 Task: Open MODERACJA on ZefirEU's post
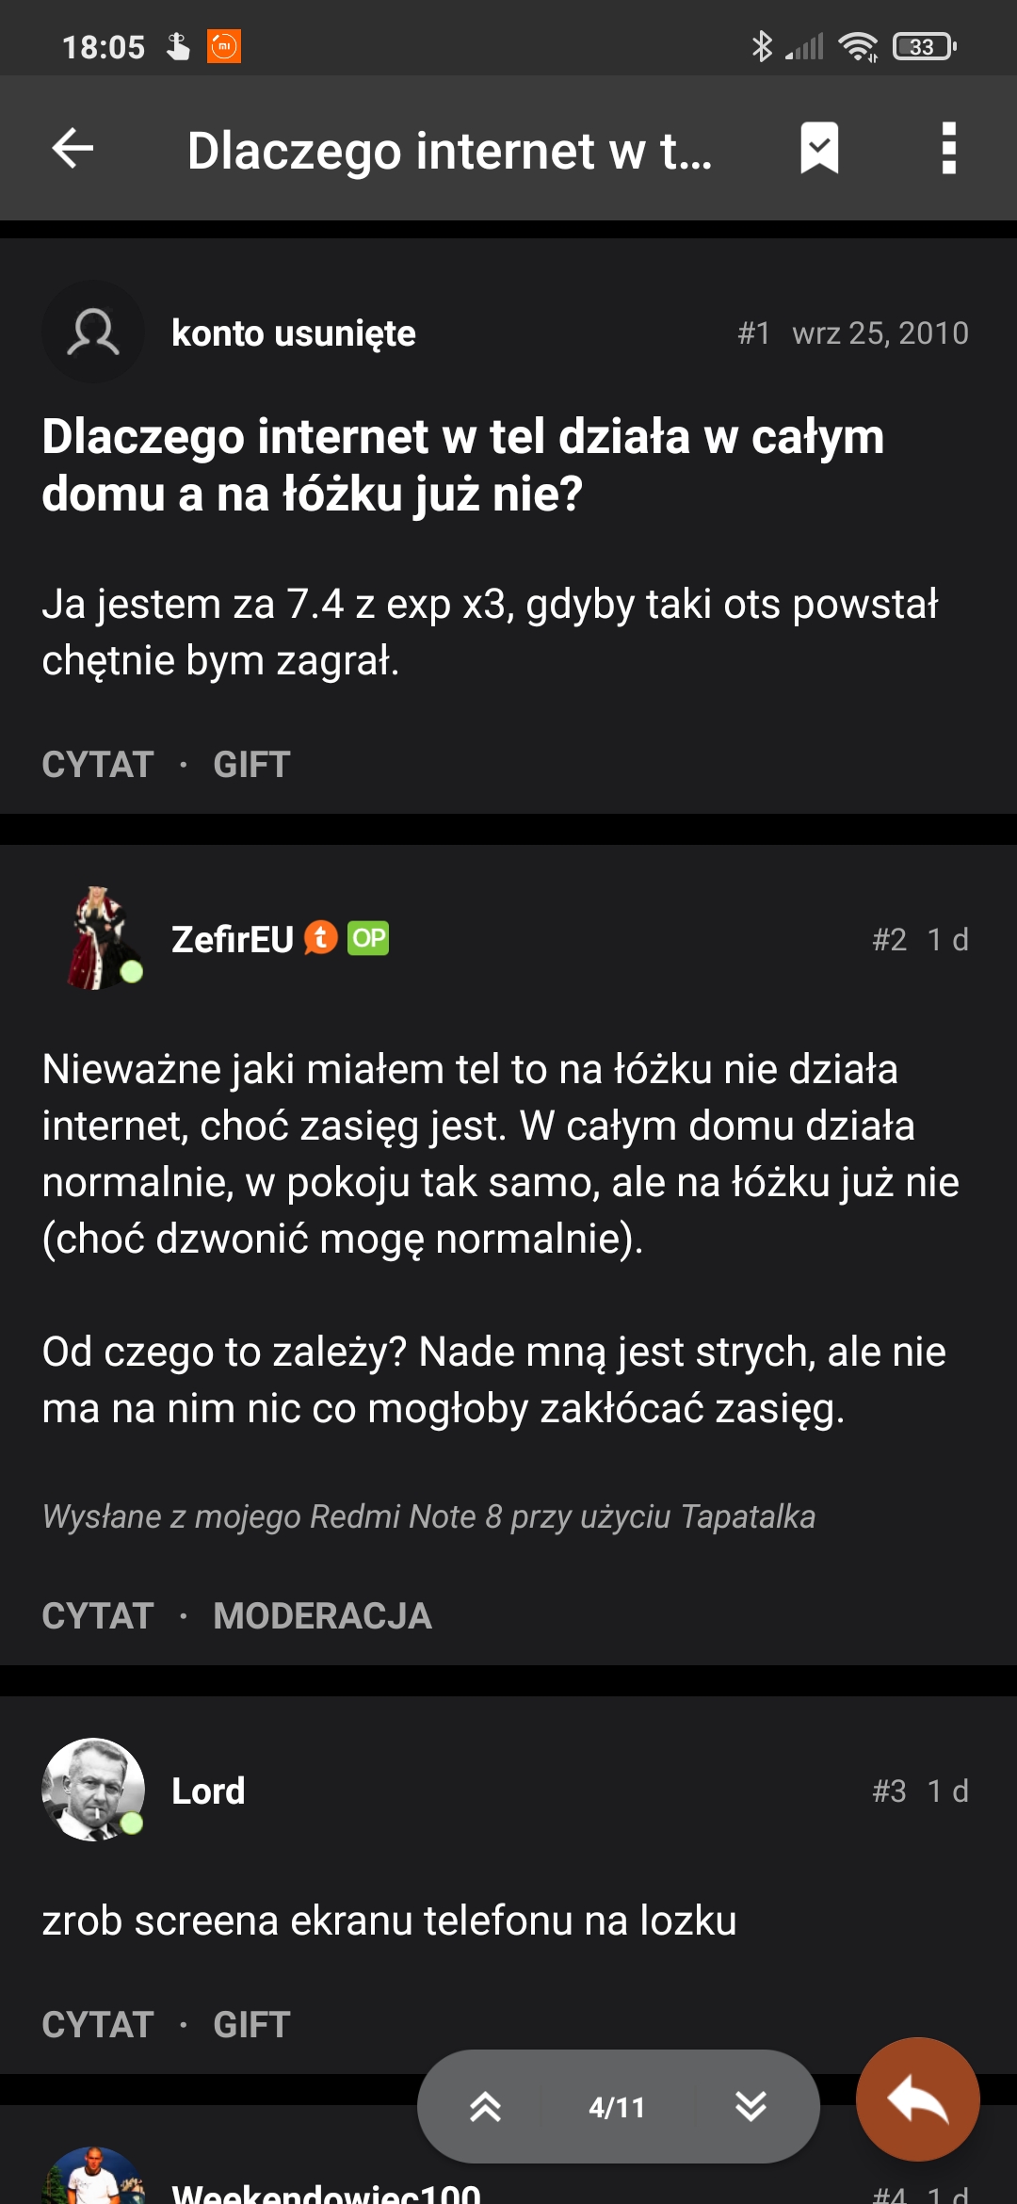[322, 1616]
